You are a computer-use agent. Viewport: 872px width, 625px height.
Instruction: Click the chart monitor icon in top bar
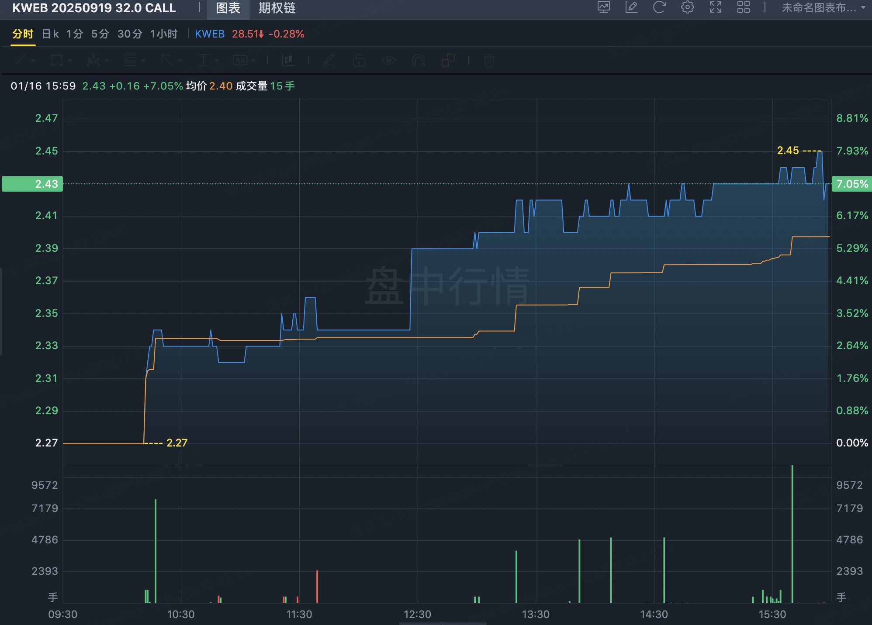603,7
